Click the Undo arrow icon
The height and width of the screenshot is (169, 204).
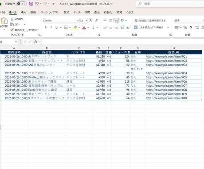37,4
